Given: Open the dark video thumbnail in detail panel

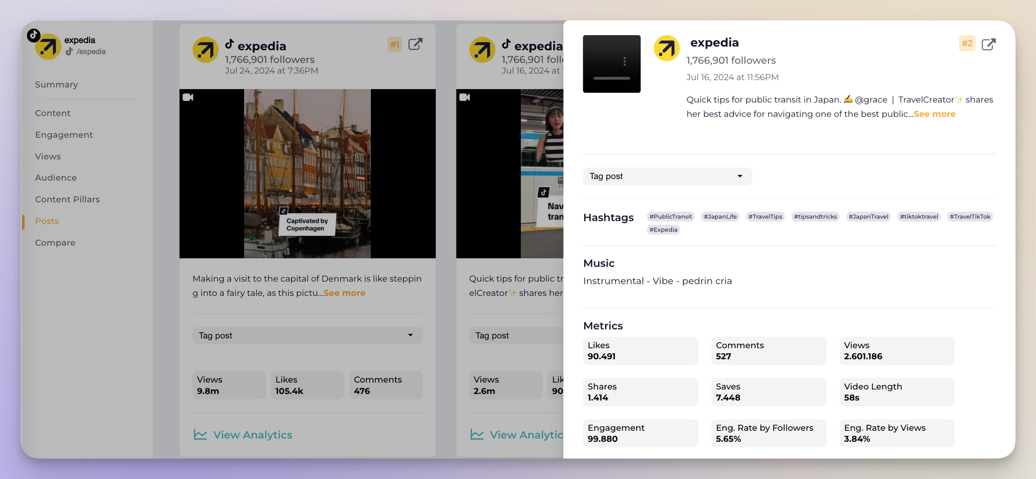Looking at the screenshot, I should pyautogui.click(x=612, y=64).
